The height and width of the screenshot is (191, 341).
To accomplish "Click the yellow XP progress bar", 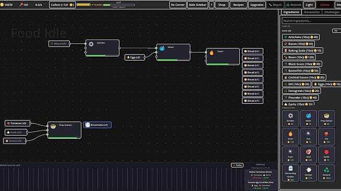I will pos(83,5).
